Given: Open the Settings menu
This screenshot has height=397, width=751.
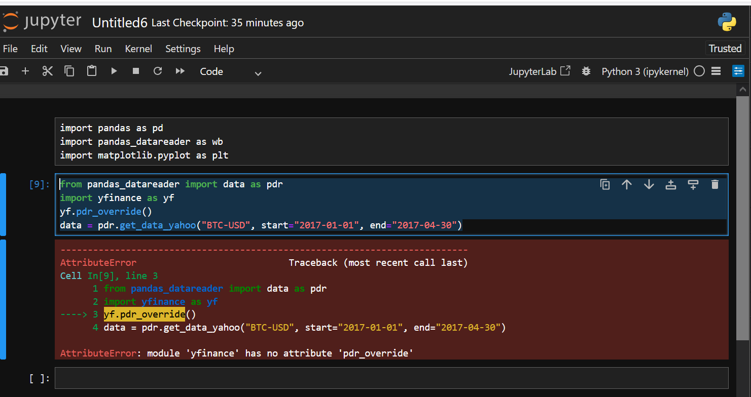Looking at the screenshot, I should click(183, 49).
